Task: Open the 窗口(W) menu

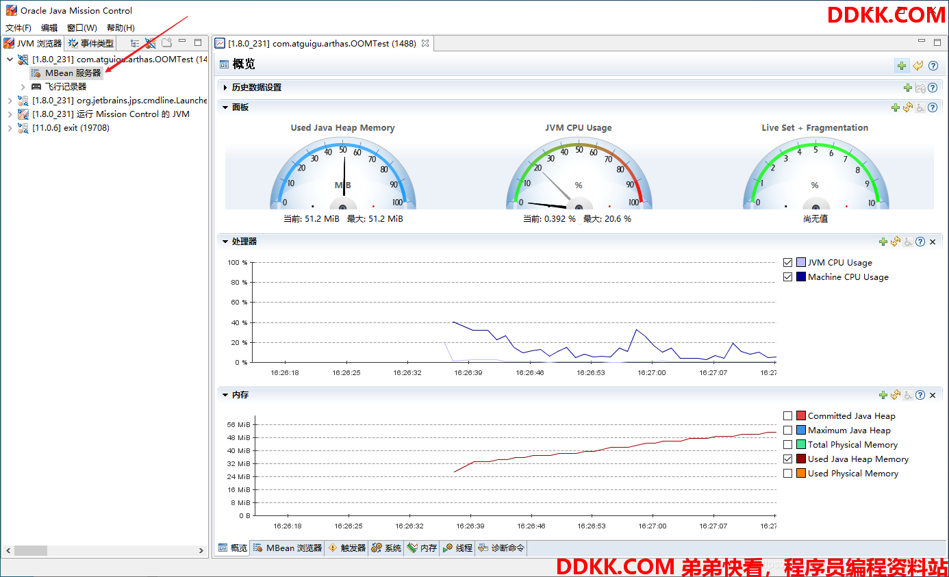Action: coord(82,27)
